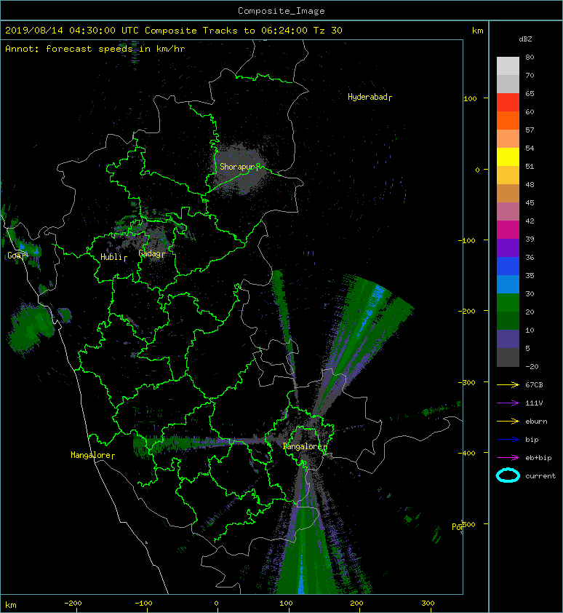The width and height of the screenshot is (563, 613).
Task: Pick the bright green band in dBZ scale
Action: [508, 302]
